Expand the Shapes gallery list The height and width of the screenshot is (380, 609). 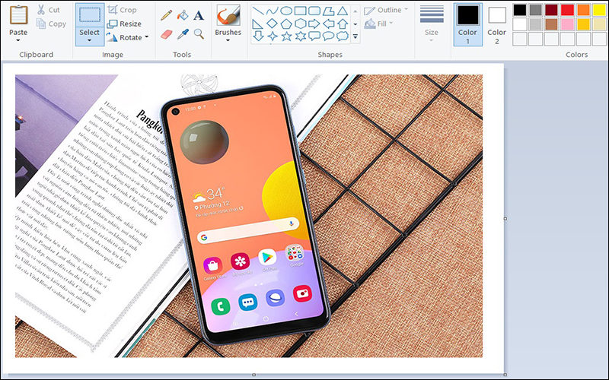click(356, 36)
